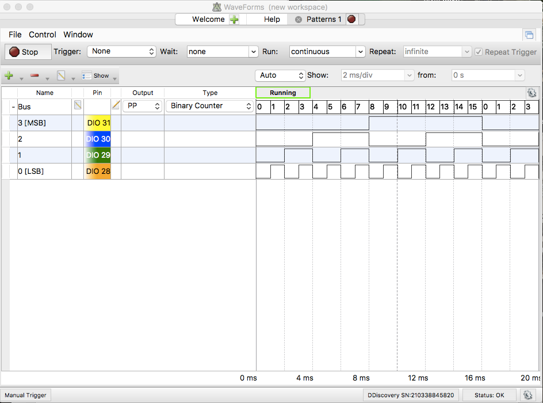Open the Show 2 ms/div dropdown
The height and width of the screenshot is (403, 543).
click(377, 75)
